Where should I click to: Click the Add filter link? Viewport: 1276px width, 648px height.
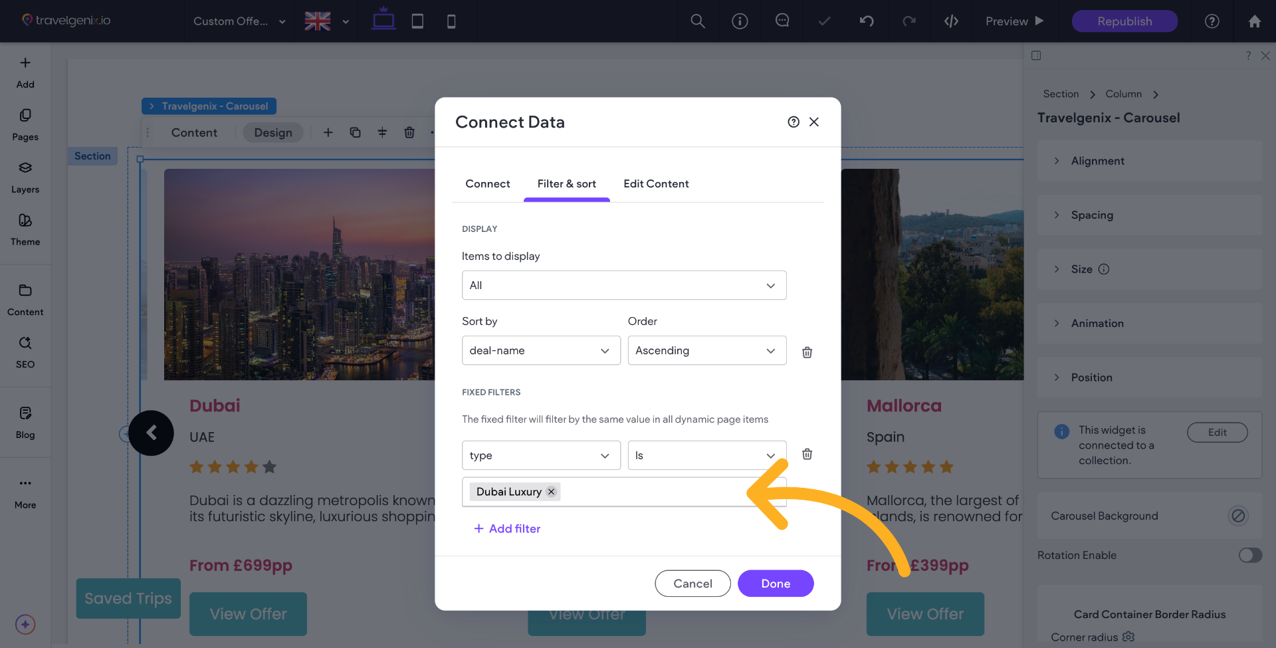coord(507,528)
